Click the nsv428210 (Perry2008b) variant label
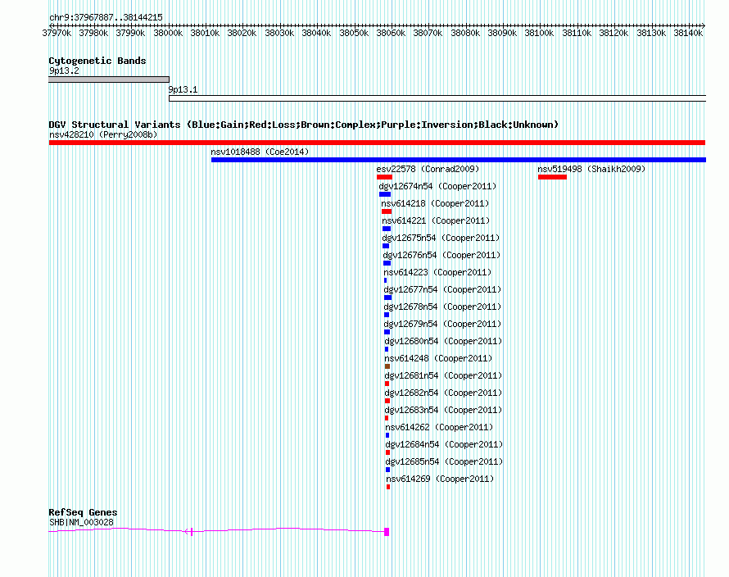The image size is (729, 577). tap(103, 134)
